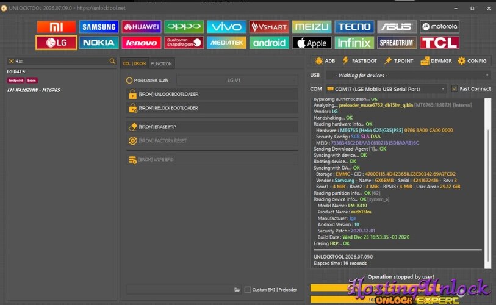This screenshot has width=496, height=305.
Task: Run [BROM] UNLOCK BOOTLOADER
Action: click(212, 95)
